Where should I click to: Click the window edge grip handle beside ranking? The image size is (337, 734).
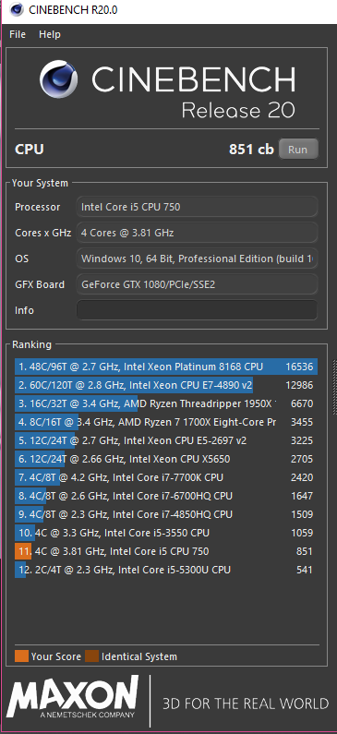(334, 387)
